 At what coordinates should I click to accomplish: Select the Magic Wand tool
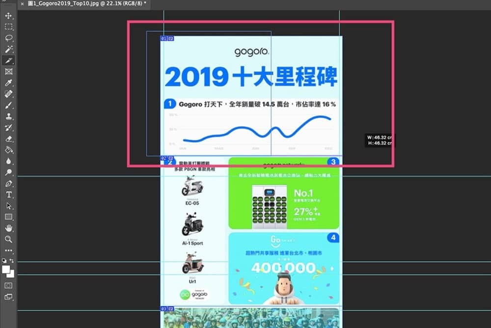pos(8,49)
